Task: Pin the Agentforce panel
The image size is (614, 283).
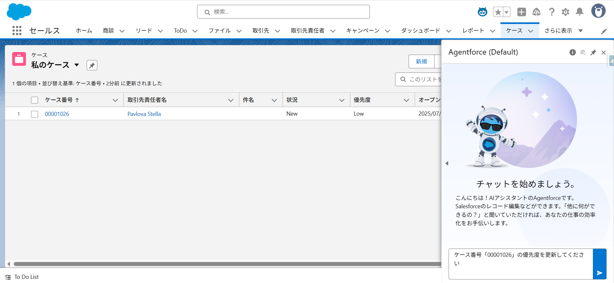Action: (593, 52)
